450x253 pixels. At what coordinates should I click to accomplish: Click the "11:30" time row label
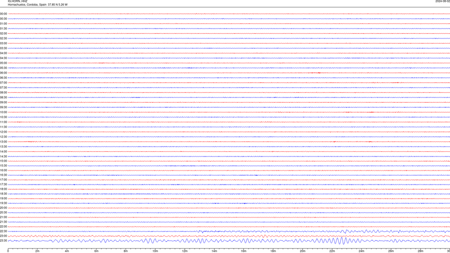3,127
